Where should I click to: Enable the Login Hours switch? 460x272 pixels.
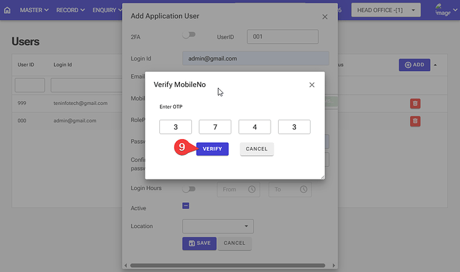189,190
